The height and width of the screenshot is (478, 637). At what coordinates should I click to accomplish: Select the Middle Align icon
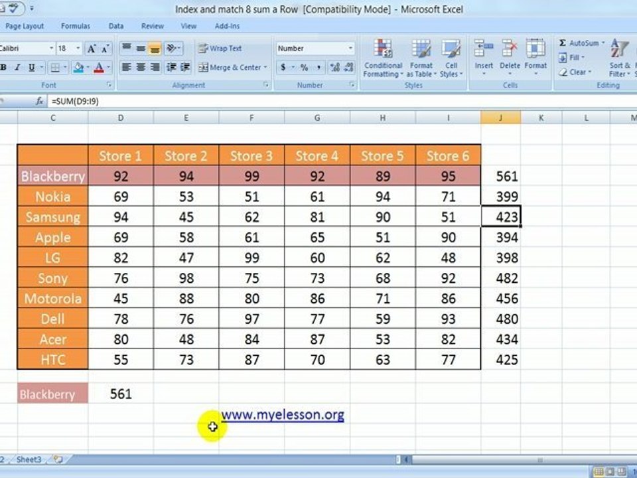pos(141,48)
